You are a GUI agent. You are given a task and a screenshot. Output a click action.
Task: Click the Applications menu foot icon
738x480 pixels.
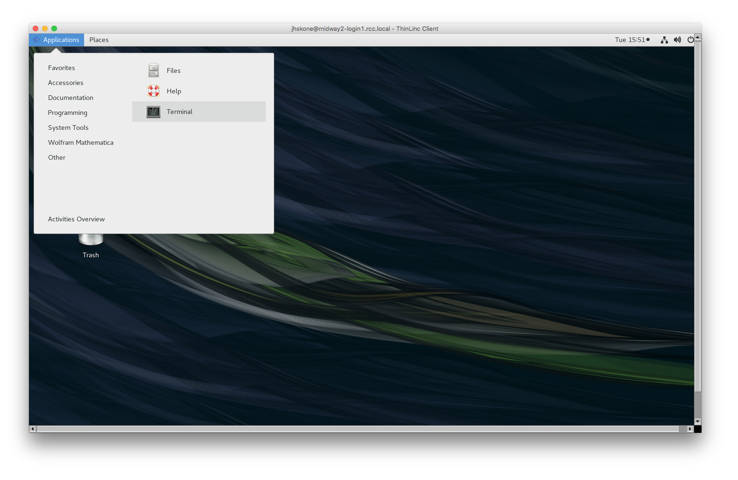click(36, 40)
